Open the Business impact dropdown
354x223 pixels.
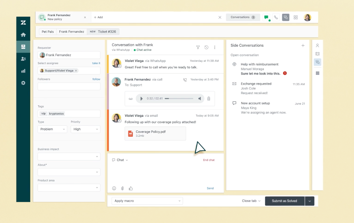(69, 157)
